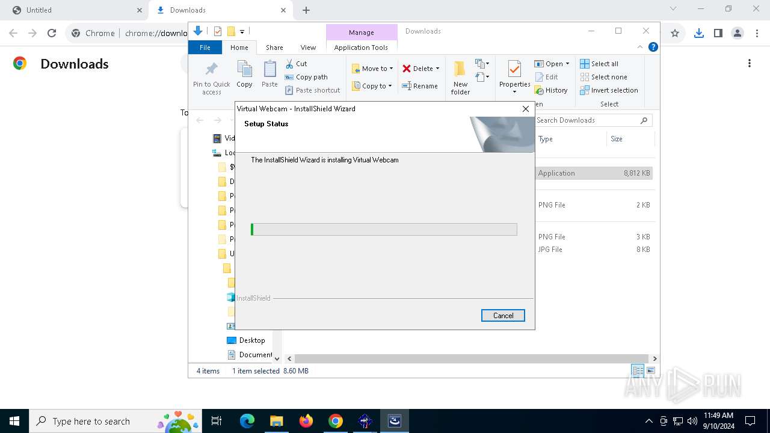Image resolution: width=770 pixels, height=433 pixels.
Task: Click the Copy icon in Explorer ribbon
Action: click(244, 75)
